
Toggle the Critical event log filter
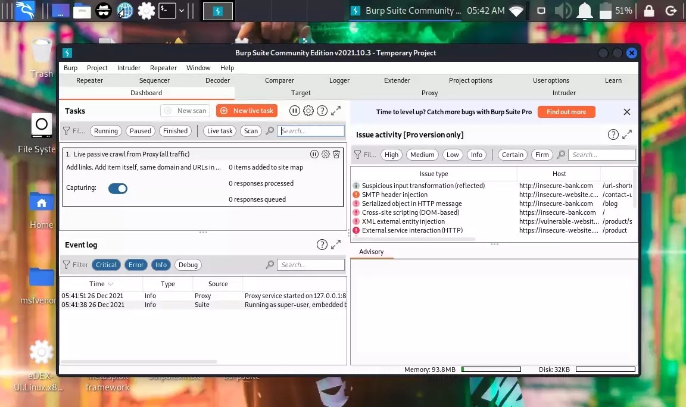(107, 265)
